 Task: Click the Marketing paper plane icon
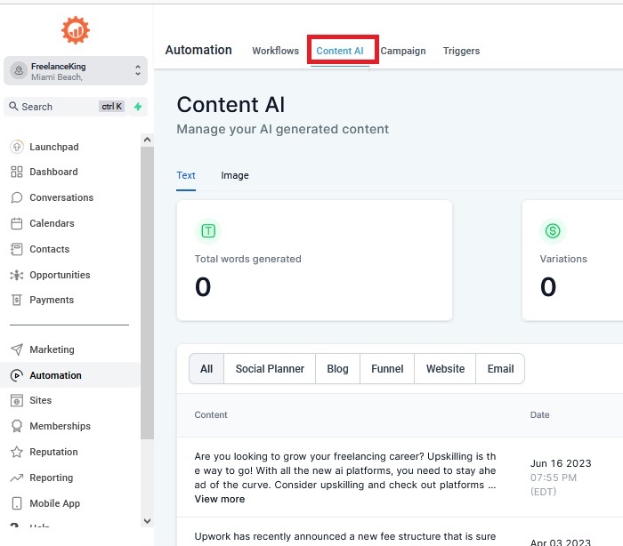click(x=16, y=349)
